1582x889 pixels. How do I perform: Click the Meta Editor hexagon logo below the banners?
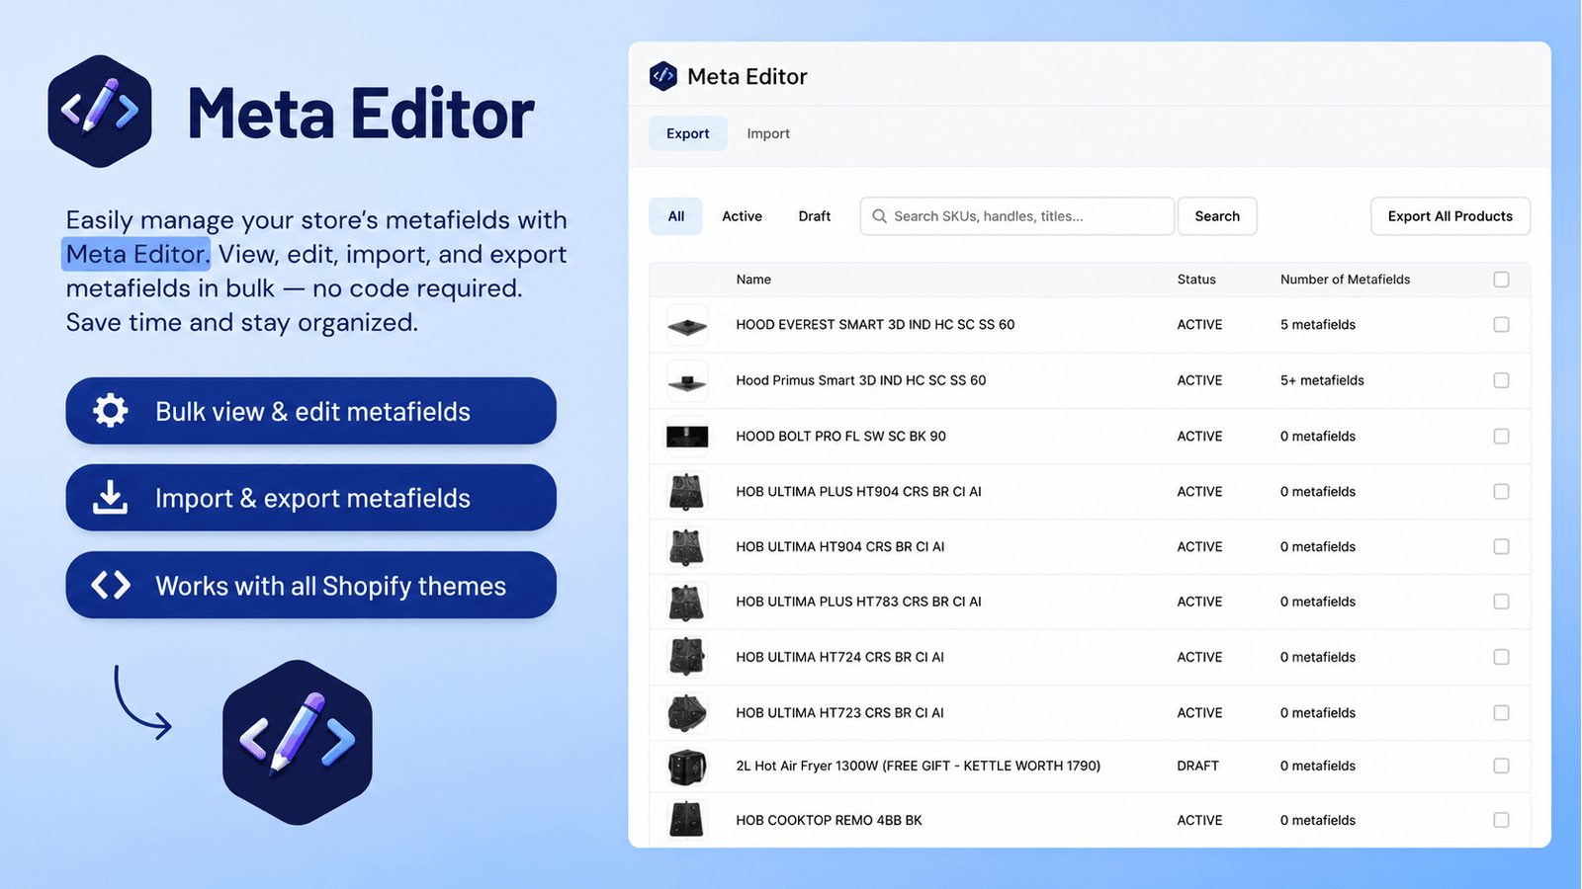298,743
